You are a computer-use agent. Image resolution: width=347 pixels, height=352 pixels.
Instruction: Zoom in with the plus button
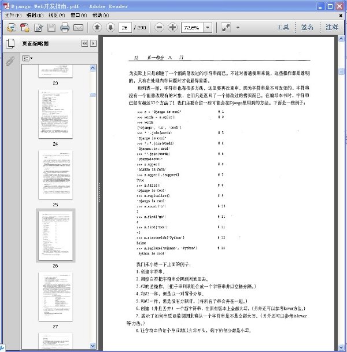(x=172, y=27)
